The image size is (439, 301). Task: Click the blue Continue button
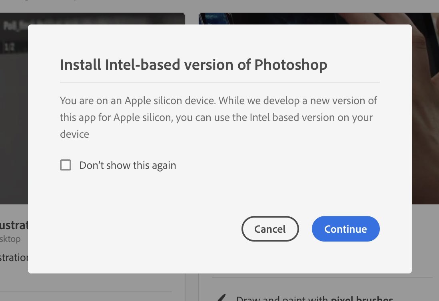pyautogui.click(x=345, y=229)
